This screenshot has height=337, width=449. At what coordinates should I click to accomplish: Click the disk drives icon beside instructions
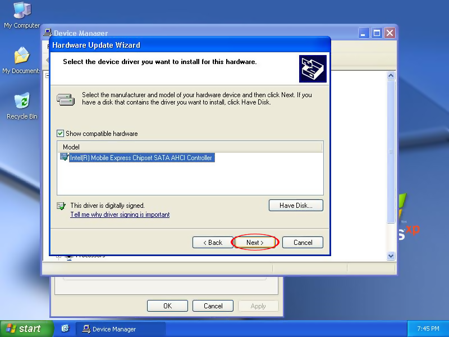[x=66, y=100]
